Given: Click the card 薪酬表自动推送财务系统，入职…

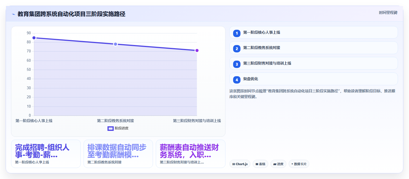Looking at the screenshot, I should (x=191, y=154).
